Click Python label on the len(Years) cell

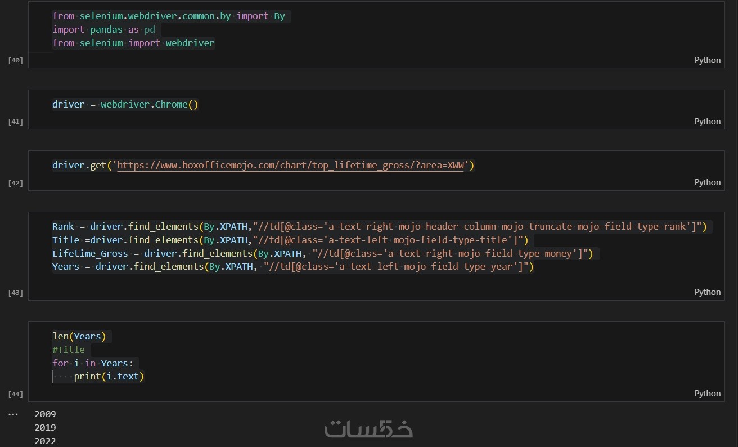[x=707, y=394]
